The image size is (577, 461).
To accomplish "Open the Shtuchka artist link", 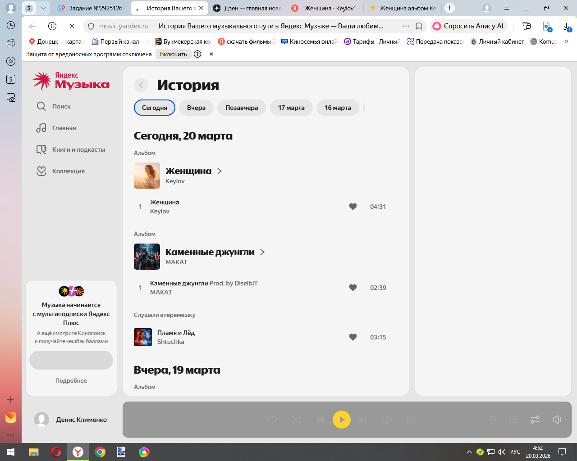I will tap(171, 342).
